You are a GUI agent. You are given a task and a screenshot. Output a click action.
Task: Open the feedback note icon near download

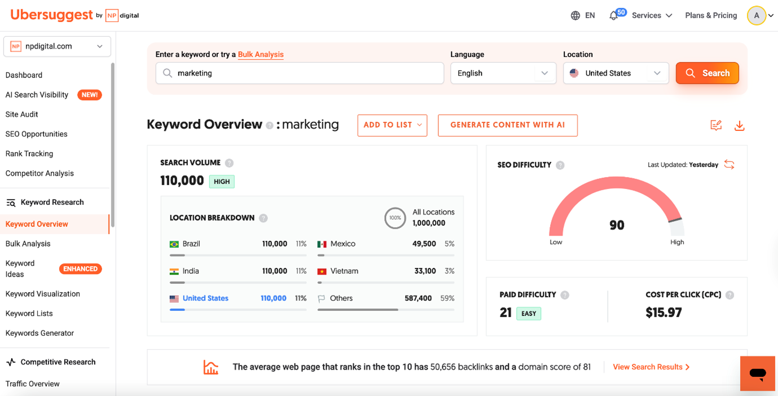(x=715, y=125)
